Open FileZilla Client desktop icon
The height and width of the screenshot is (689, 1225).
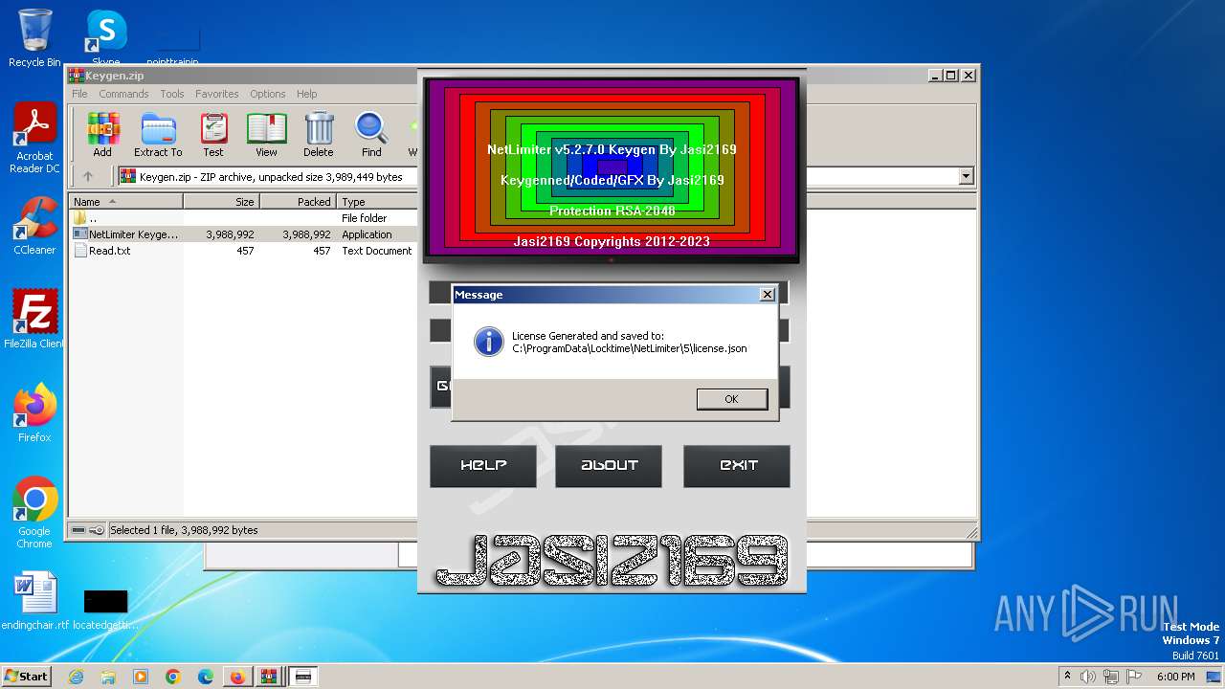tap(34, 320)
